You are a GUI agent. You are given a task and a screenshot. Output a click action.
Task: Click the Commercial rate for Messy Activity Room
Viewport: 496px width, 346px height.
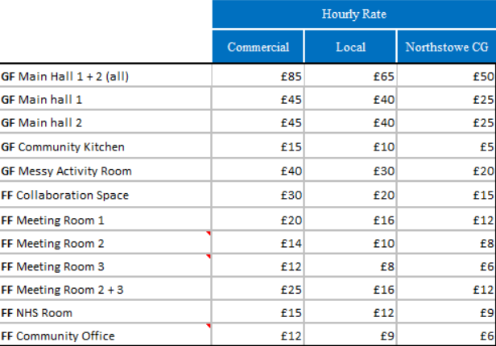[x=258, y=171]
